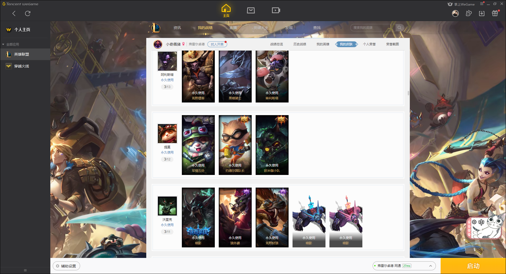Viewport: 506px width, 274px height.
Task: Click the 3/12 skin count badge
Action: pyautogui.click(x=167, y=159)
